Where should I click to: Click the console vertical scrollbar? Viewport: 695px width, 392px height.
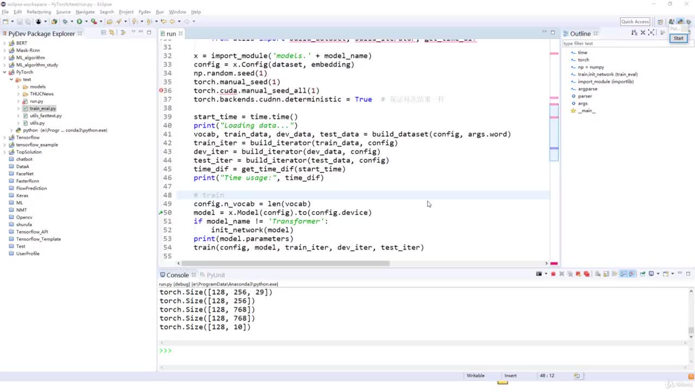coord(691,330)
